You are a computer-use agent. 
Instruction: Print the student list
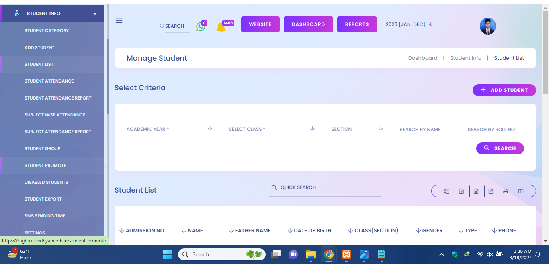(506, 191)
